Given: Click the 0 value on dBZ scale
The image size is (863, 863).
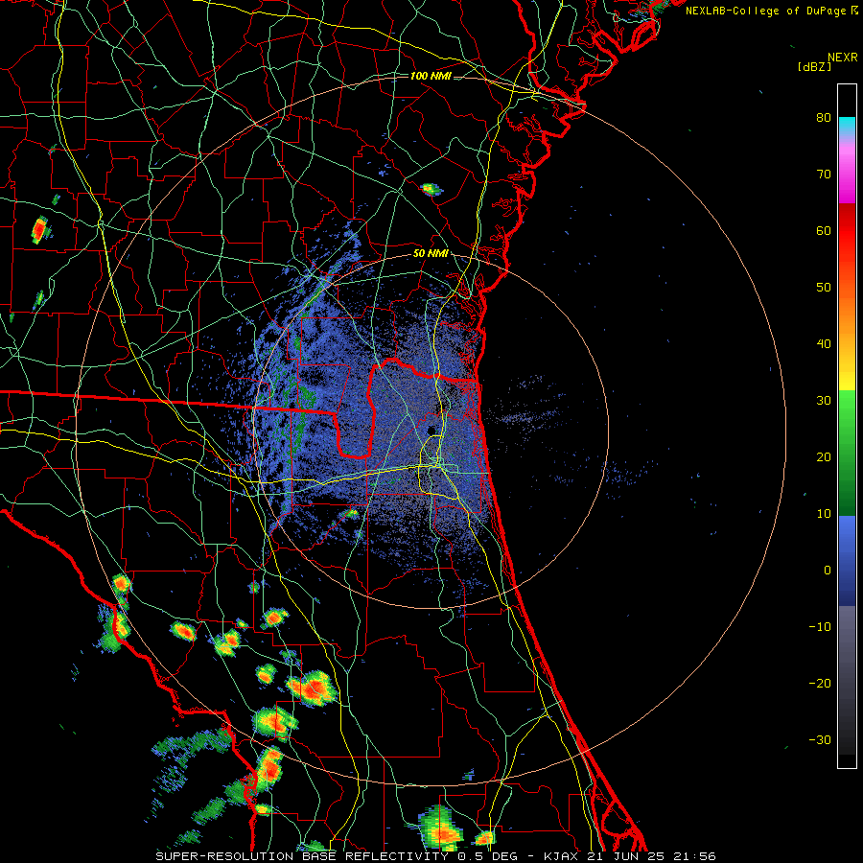Looking at the screenshot, I should (x=828, y=571).
